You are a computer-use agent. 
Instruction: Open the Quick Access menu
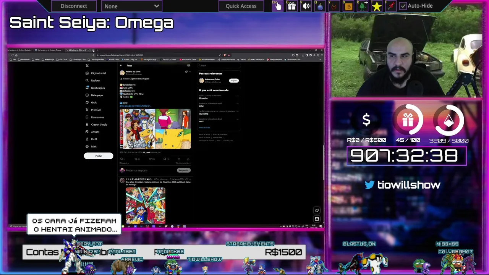[241, 6]
